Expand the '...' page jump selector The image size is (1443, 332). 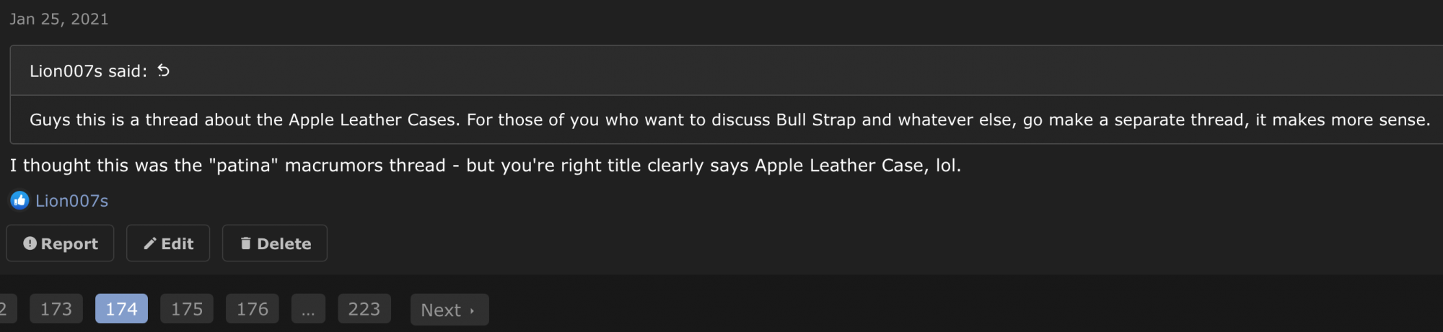308,309
